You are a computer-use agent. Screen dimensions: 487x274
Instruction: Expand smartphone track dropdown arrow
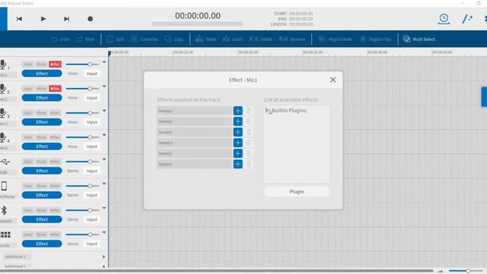[x=104, y=184]
